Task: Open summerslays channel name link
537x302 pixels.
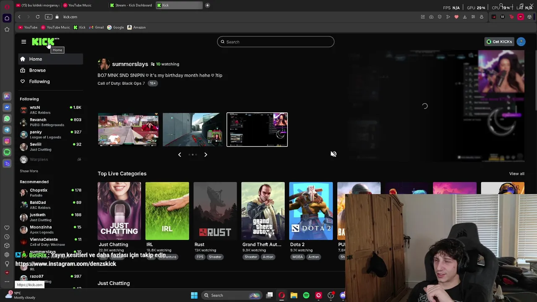Action: pos(130,64)
